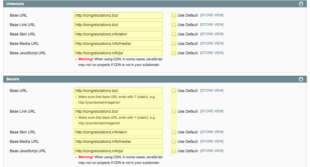Viewport: 310px width, 167px height.
Task: Toggle Use Default for Unsecure Base Link URL
Action: pyautogui.click(x=174, y=25)
